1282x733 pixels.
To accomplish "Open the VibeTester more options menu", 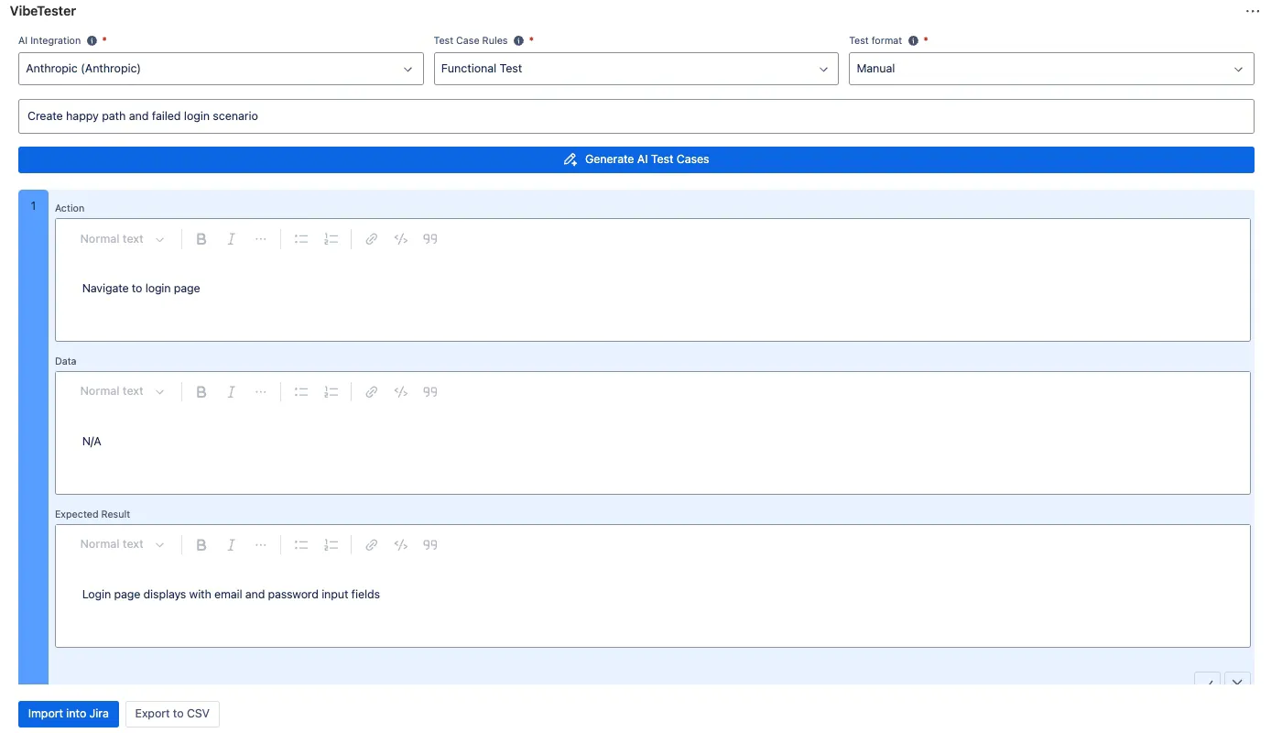I will pyautogui.click(x=1253, y=11).
